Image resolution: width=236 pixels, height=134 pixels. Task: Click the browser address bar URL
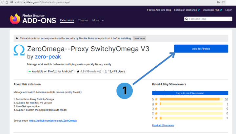click(x=42, y=2)
